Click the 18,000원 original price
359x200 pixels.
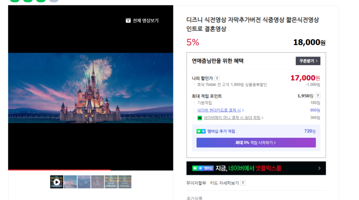[x=309, y=43]
